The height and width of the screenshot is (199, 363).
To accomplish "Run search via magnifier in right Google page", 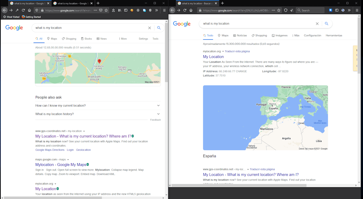I will point(326,24).
